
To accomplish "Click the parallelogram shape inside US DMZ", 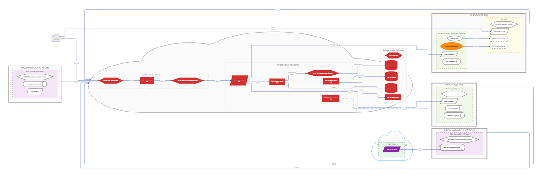I will (500, 32).
